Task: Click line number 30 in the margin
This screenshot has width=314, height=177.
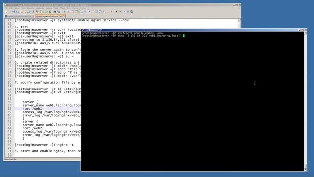Action: click(x=9, y=82)
